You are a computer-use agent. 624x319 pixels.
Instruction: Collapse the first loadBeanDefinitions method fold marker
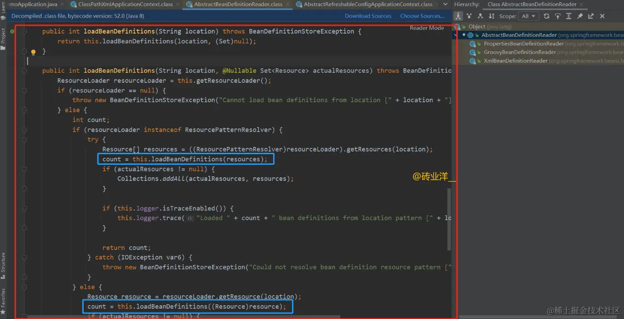pos(24,31)
